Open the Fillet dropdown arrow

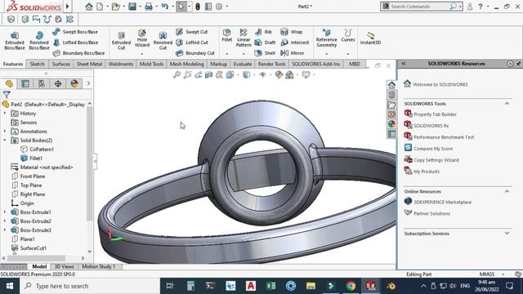pyautogui.click(x=227, y=54)
